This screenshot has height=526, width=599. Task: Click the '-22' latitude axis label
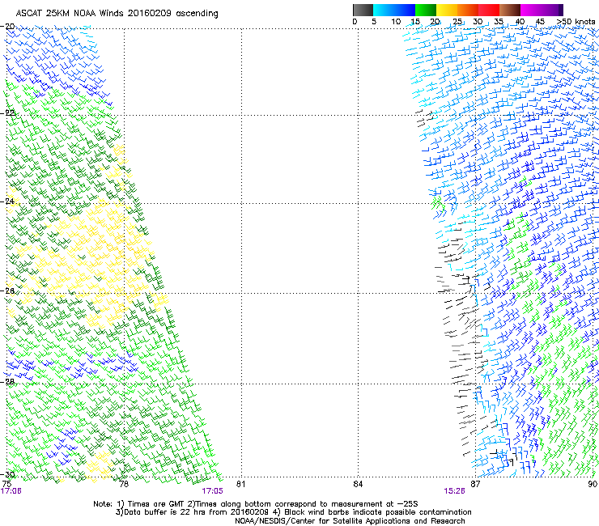click(7, 113)
